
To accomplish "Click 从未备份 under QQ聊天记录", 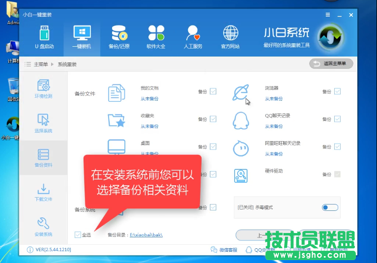I will click(x=274, y=126).
